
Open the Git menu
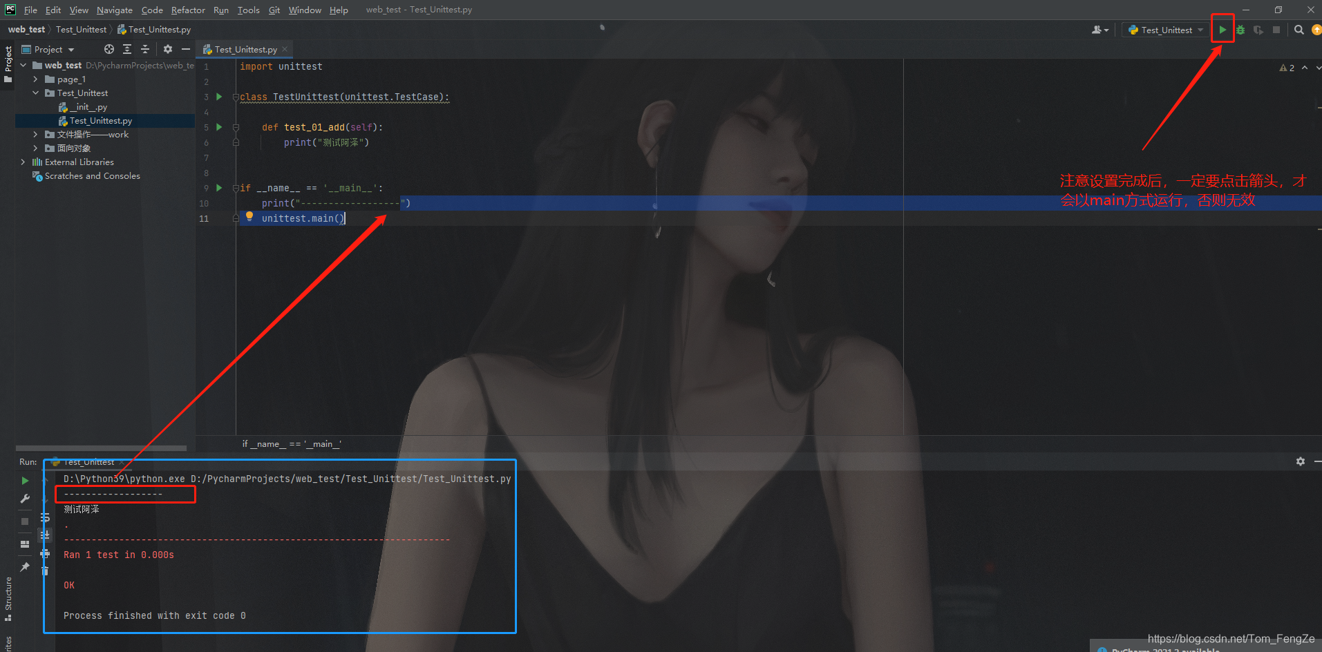[274, 10]
